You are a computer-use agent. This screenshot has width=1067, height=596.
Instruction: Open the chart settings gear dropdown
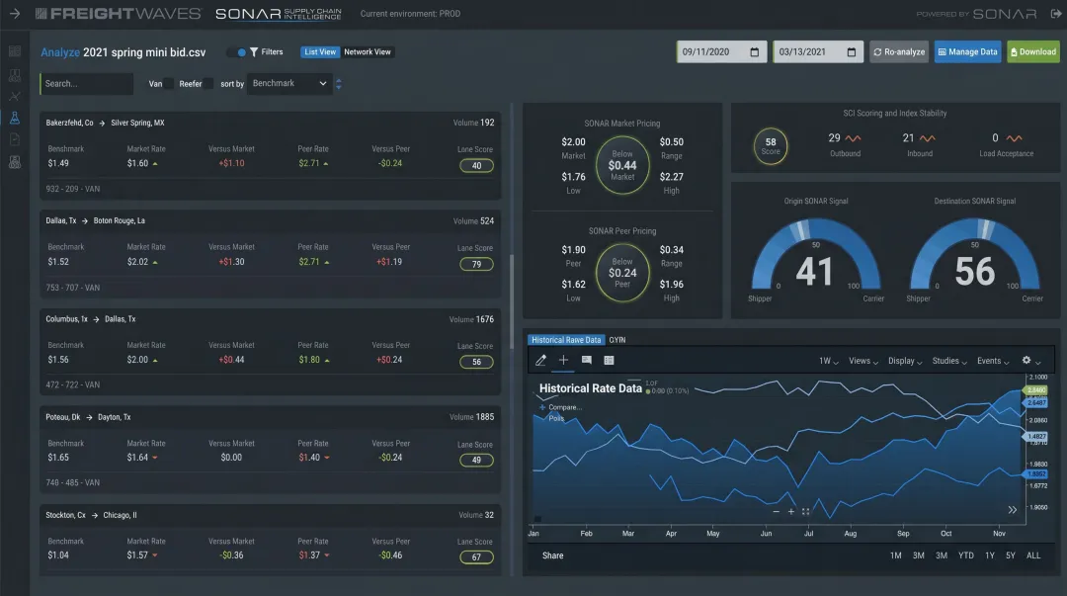(1030, 361)
